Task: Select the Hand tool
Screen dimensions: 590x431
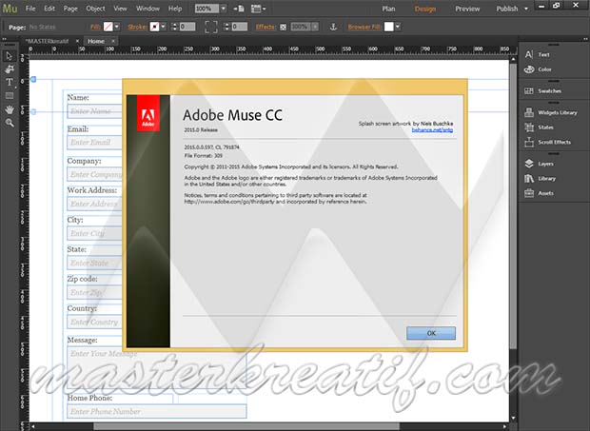Action: [x=9, y=109]
